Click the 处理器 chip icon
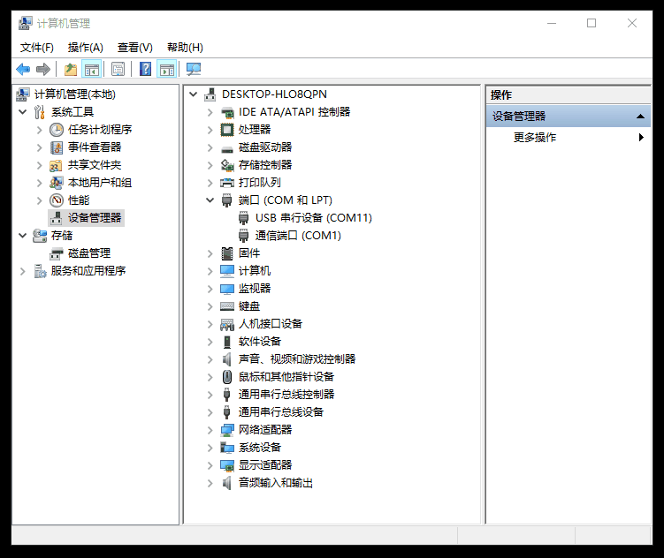 (x=227, y=130)
